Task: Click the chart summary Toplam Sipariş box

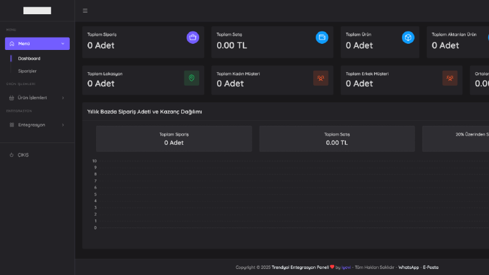Action: 174,139
